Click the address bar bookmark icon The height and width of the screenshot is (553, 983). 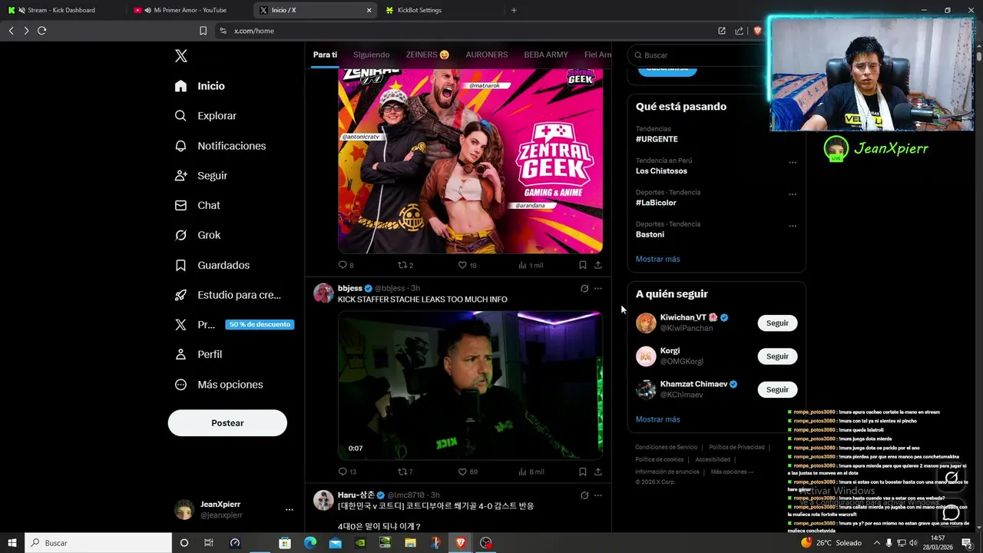(x=203, y=31)
